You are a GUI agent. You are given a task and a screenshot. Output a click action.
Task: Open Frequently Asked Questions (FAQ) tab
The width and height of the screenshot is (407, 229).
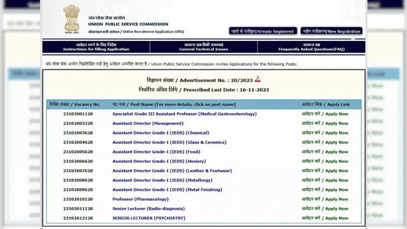[311, 47]
